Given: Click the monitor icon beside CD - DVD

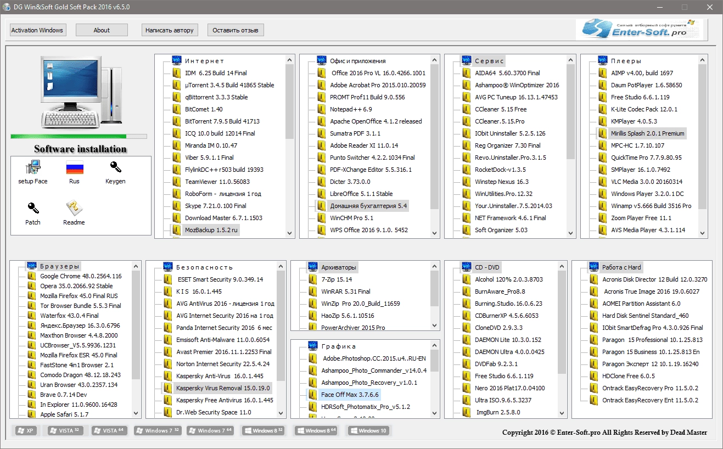Looking at the screenshot, I should (x=467, y=267).
